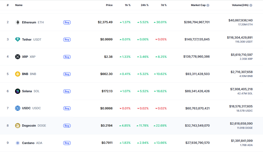Sort by Market Cap column header

pos(198,5)
